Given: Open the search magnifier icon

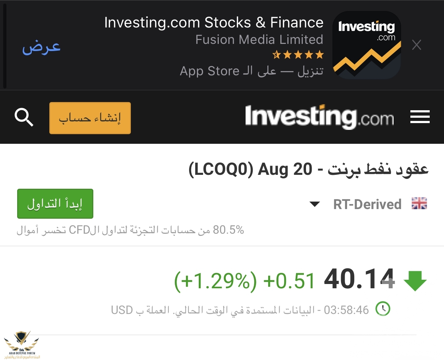Looking at the screenshot, I should tap(24, 117).
